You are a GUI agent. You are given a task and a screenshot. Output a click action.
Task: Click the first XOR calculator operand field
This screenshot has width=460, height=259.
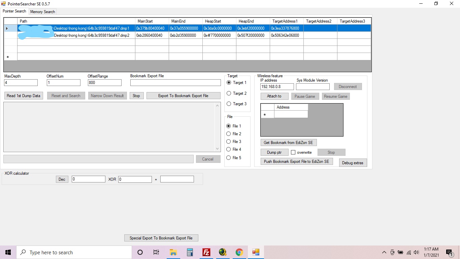[x=89, y=179]
